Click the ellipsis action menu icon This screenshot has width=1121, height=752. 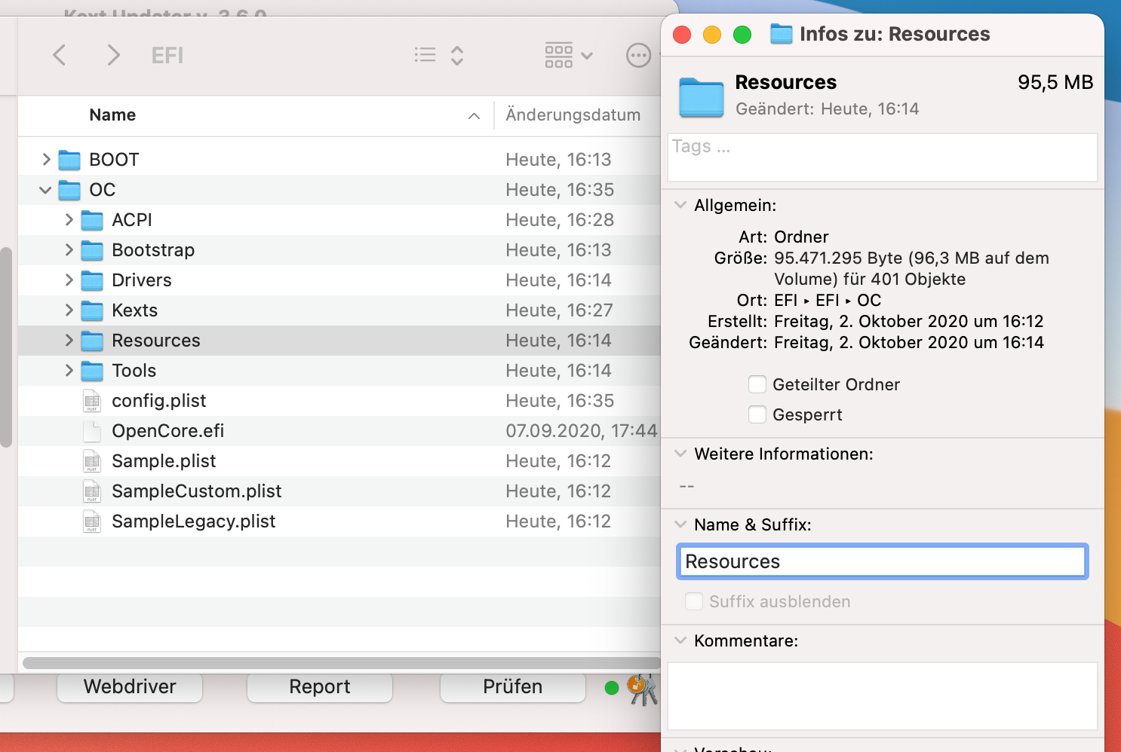coord(638,55)
